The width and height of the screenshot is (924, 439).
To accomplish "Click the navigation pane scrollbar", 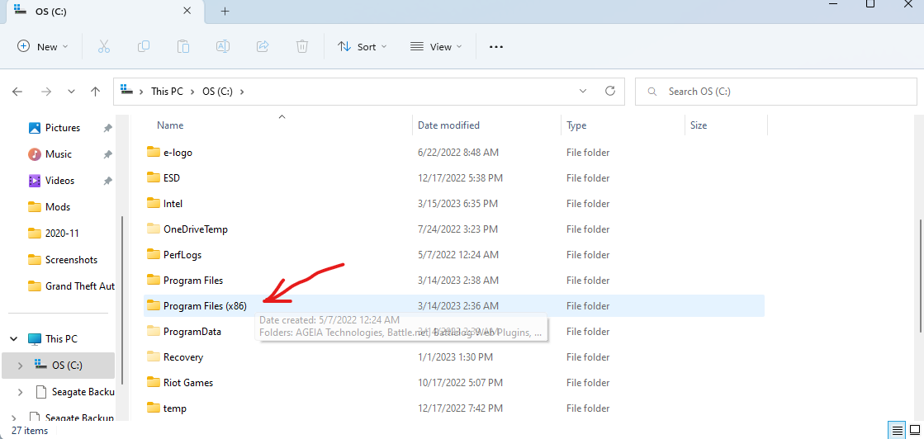I will pyautogui.click(x=122, y=300).
